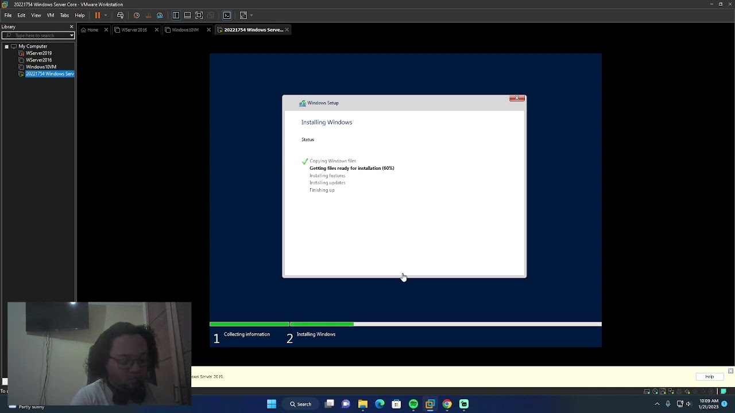The image size is (735, 413).
Task: Click the stretch guest display icon
Action: 243,15
